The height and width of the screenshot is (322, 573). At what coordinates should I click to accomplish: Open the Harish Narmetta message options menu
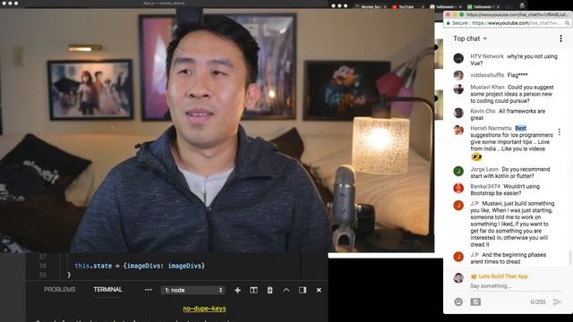pos(559,131)
